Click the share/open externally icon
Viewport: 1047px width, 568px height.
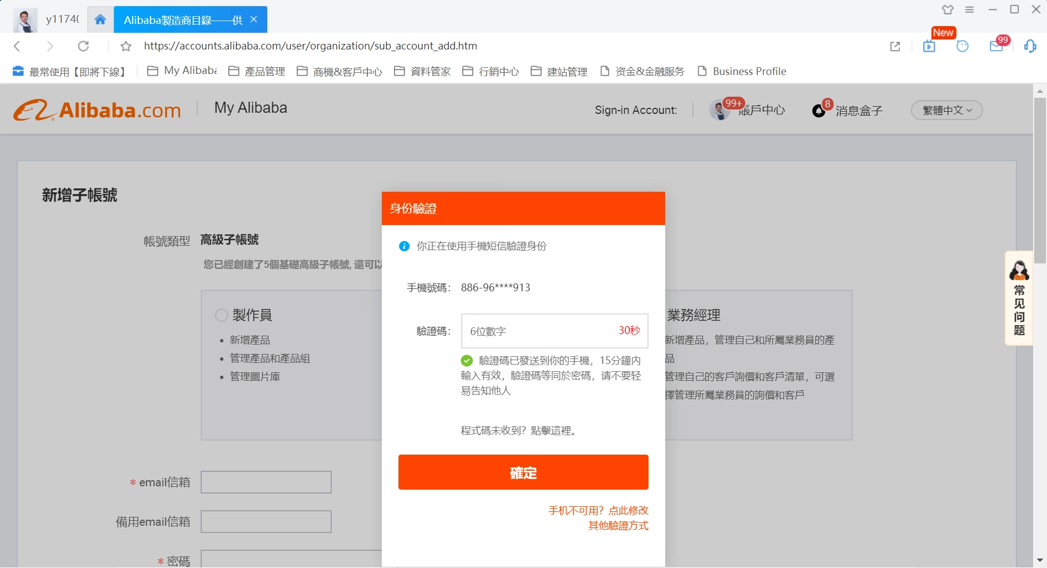point(895,46)
